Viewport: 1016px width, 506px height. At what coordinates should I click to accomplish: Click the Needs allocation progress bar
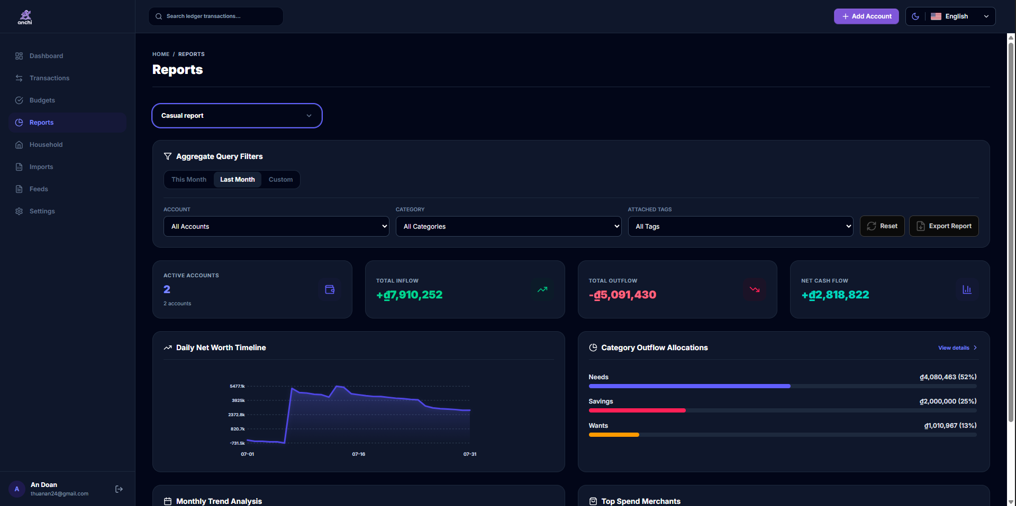pyautogui.click(x=783, y=386)
